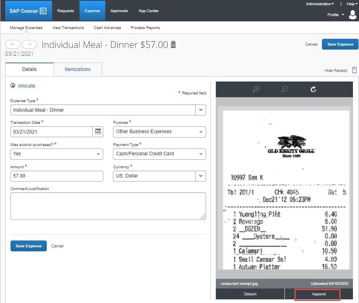Click the Uploaded:04/16/2020 text
359x303 pixels.
(329, 283)
